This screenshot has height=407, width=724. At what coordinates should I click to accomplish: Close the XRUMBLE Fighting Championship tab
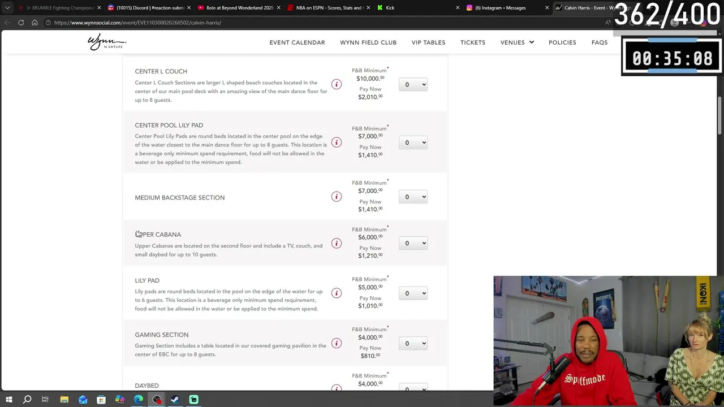pos(98,8)
